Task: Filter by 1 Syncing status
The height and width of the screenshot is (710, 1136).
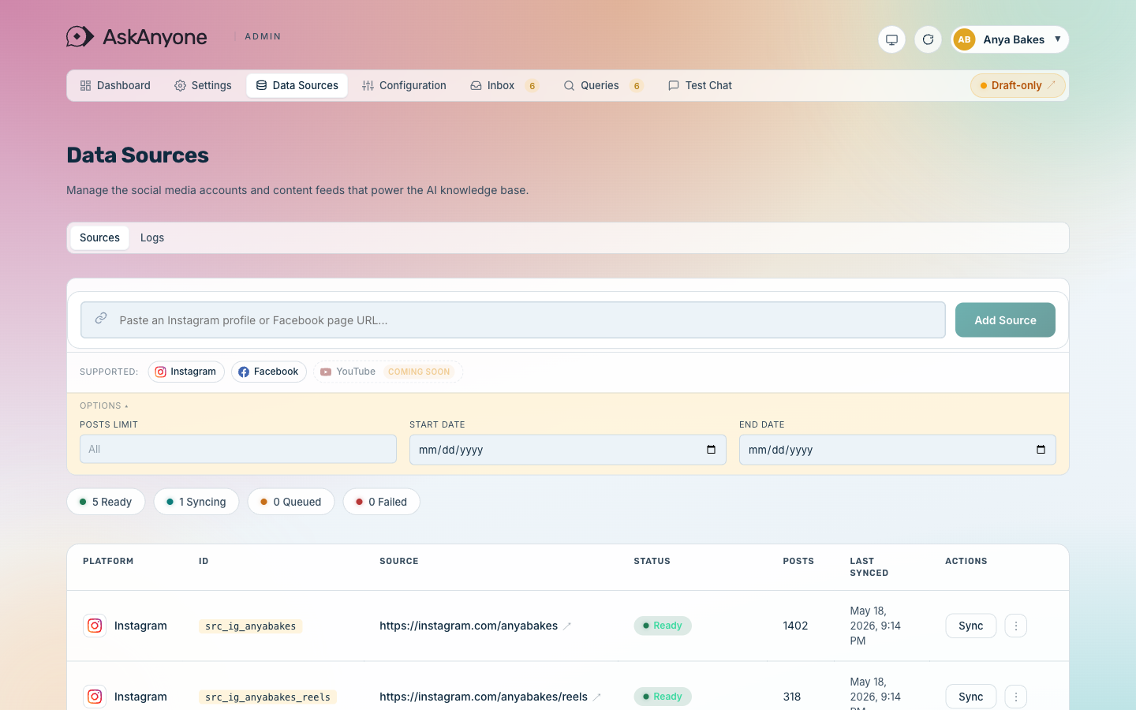Action: [196, 502]
